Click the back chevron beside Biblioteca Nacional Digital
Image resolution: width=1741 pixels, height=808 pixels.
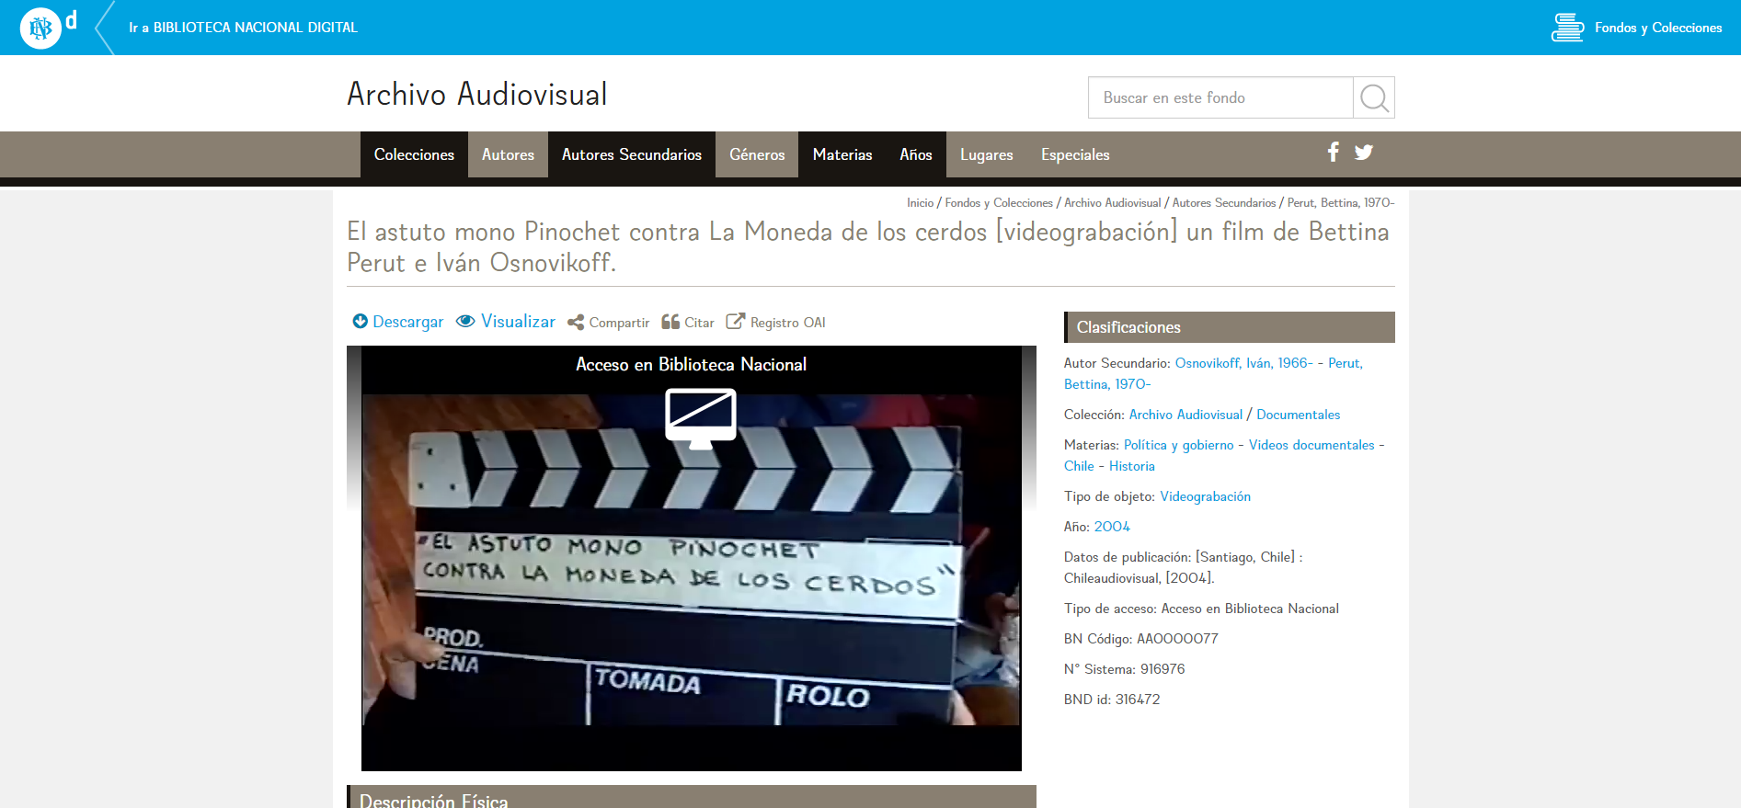click(105, 28)
